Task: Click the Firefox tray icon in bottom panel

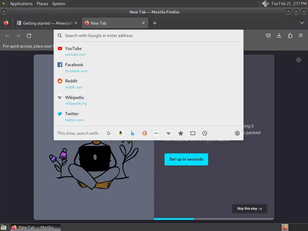Action: 285,227
